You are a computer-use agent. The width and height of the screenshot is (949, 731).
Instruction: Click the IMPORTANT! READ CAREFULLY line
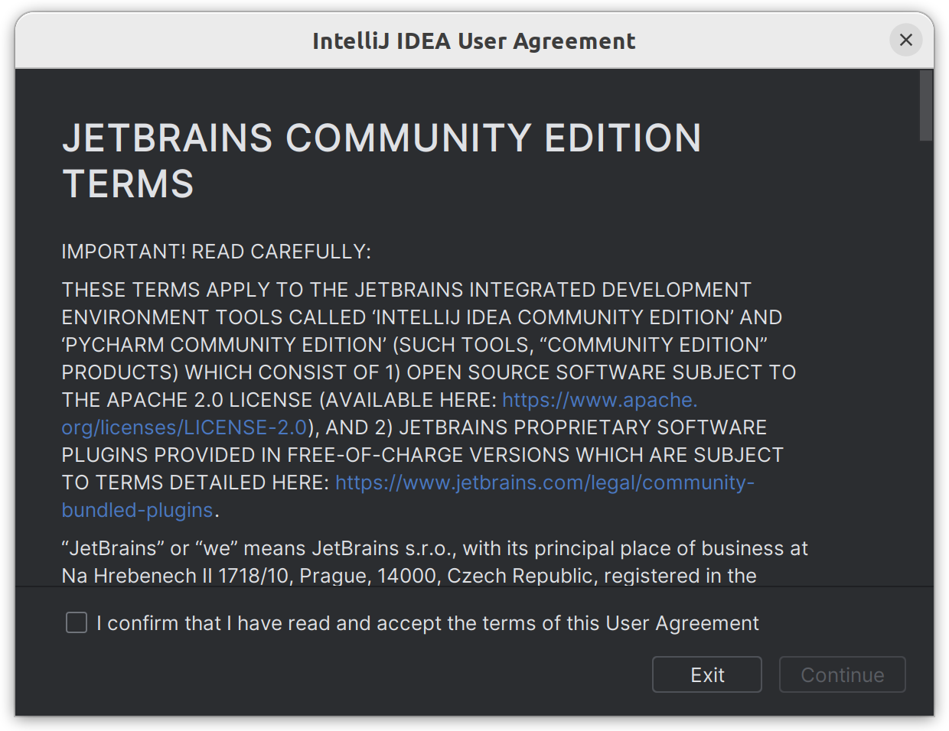point(216,252)
